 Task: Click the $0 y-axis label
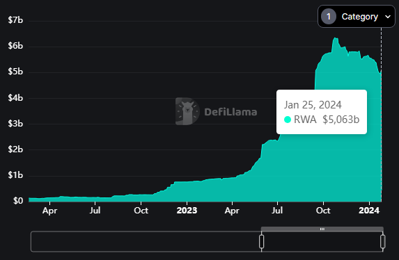[18, 201]
